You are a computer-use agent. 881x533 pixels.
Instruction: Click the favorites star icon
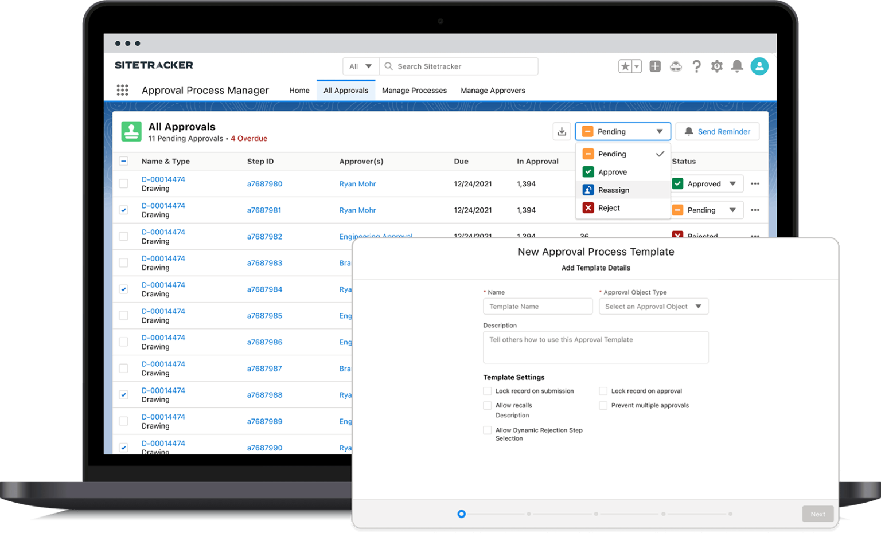(625, 66)
